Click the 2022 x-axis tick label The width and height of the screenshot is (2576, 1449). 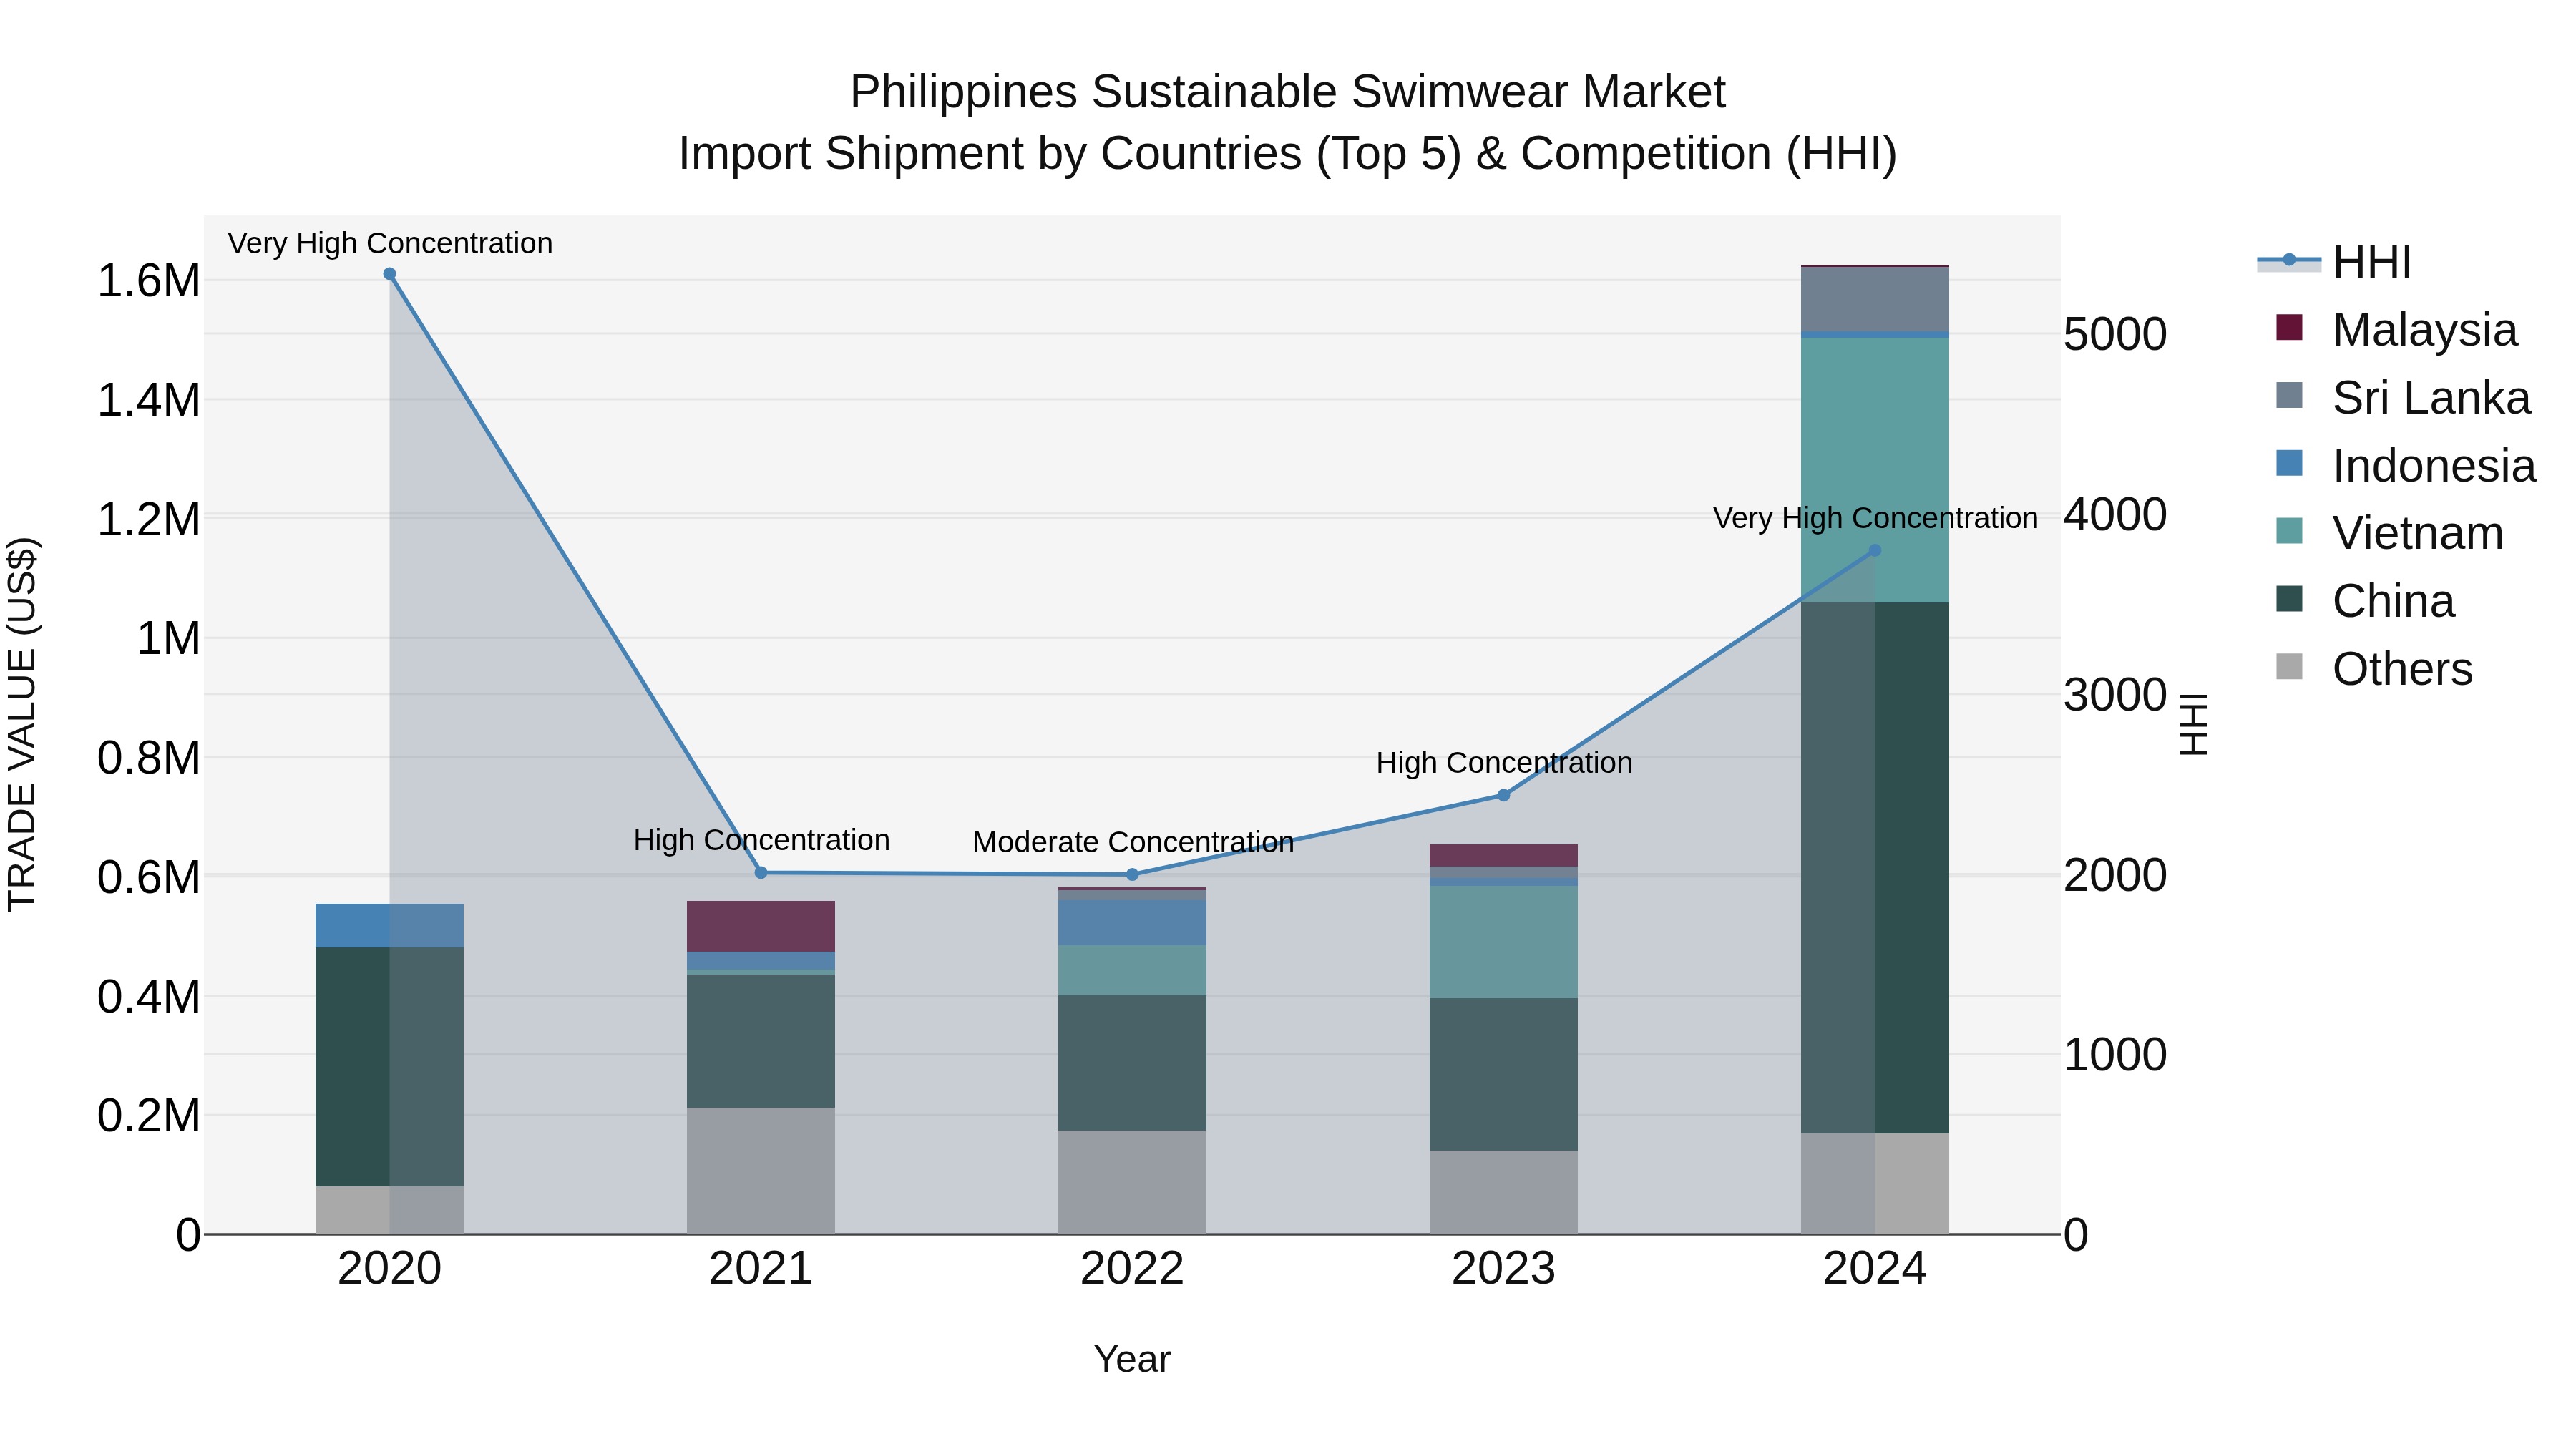point(1132,1269)
